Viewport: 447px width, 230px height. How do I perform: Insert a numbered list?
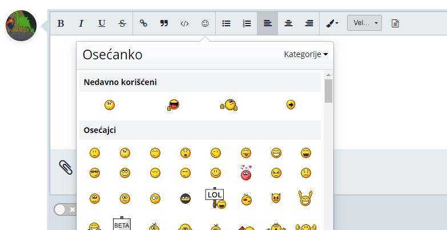(247, 23)
